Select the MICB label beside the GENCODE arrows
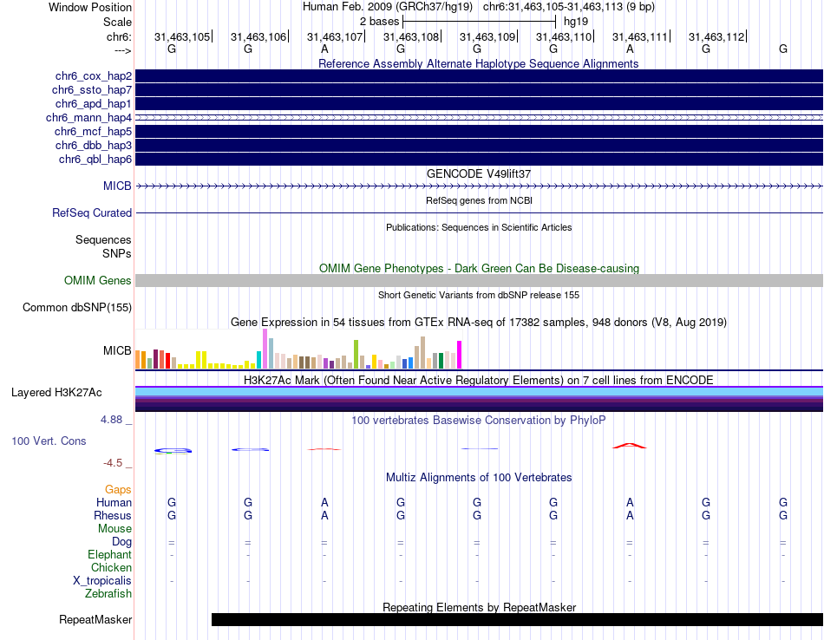The height and width of the screenshot is (640, 824). [117, 186]
